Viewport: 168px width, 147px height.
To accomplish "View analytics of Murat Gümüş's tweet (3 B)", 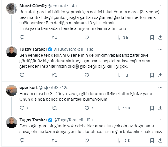I will 122,37.
